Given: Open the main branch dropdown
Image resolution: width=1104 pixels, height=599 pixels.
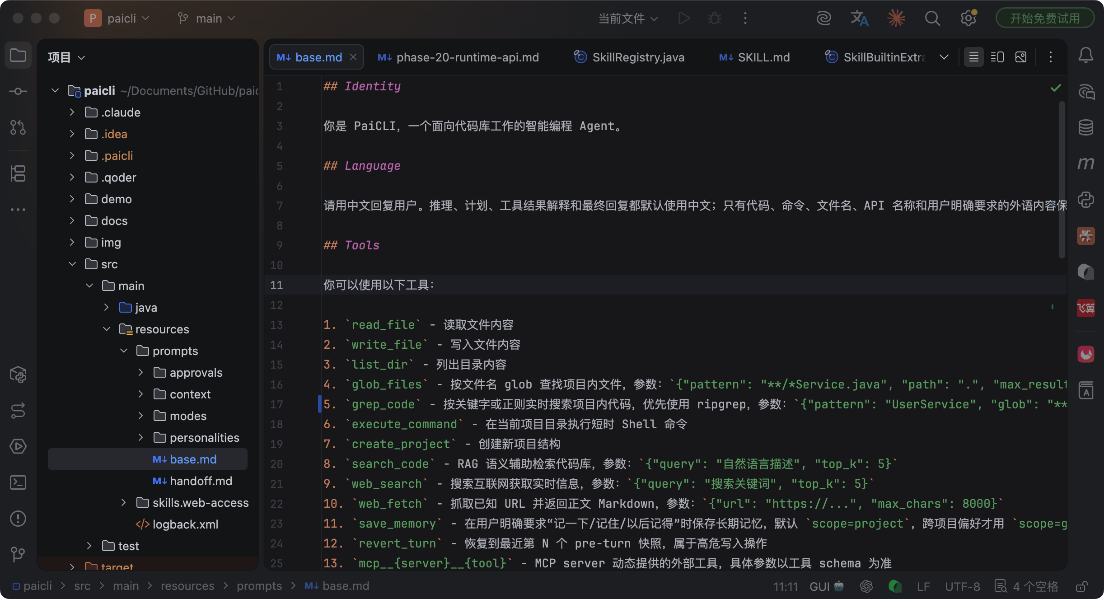Looking at the screenshot, I should click(x=206, y=19).
